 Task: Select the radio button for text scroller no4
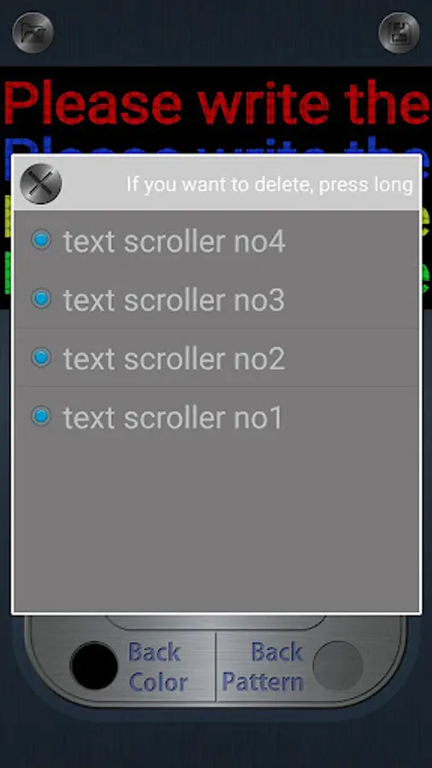click(x=41, y=240)
